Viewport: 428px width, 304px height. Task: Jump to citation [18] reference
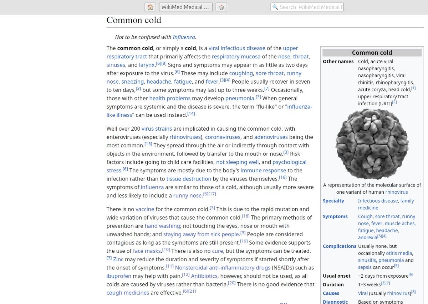[x=246, y=216]
